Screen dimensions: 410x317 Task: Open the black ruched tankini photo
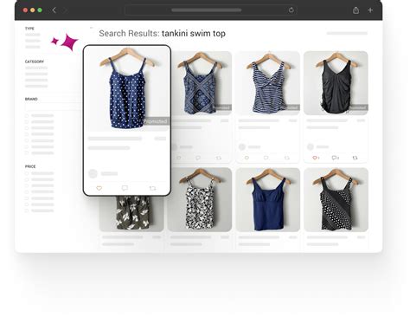[336, 83]
